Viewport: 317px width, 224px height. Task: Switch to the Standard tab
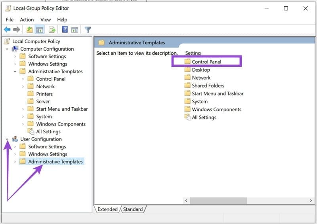click(x=133, y=209)
